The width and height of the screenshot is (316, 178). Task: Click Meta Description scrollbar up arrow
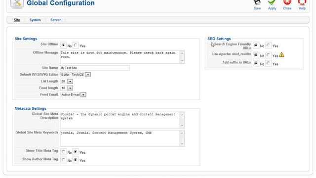[x=182, y=115]
